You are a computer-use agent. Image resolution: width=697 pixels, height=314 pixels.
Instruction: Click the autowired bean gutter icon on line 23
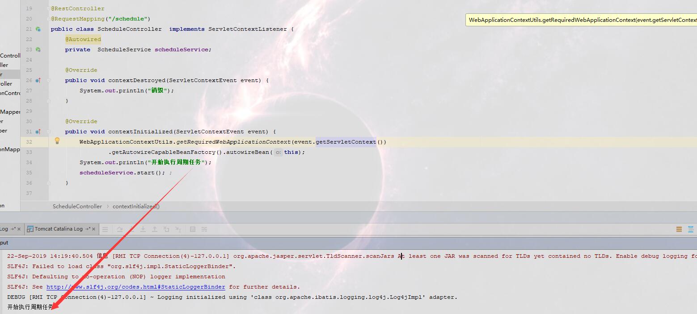point(38,50)
